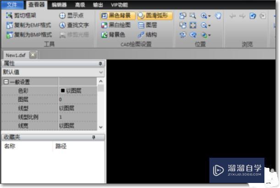Click the 线型 property value

[78, 108]
